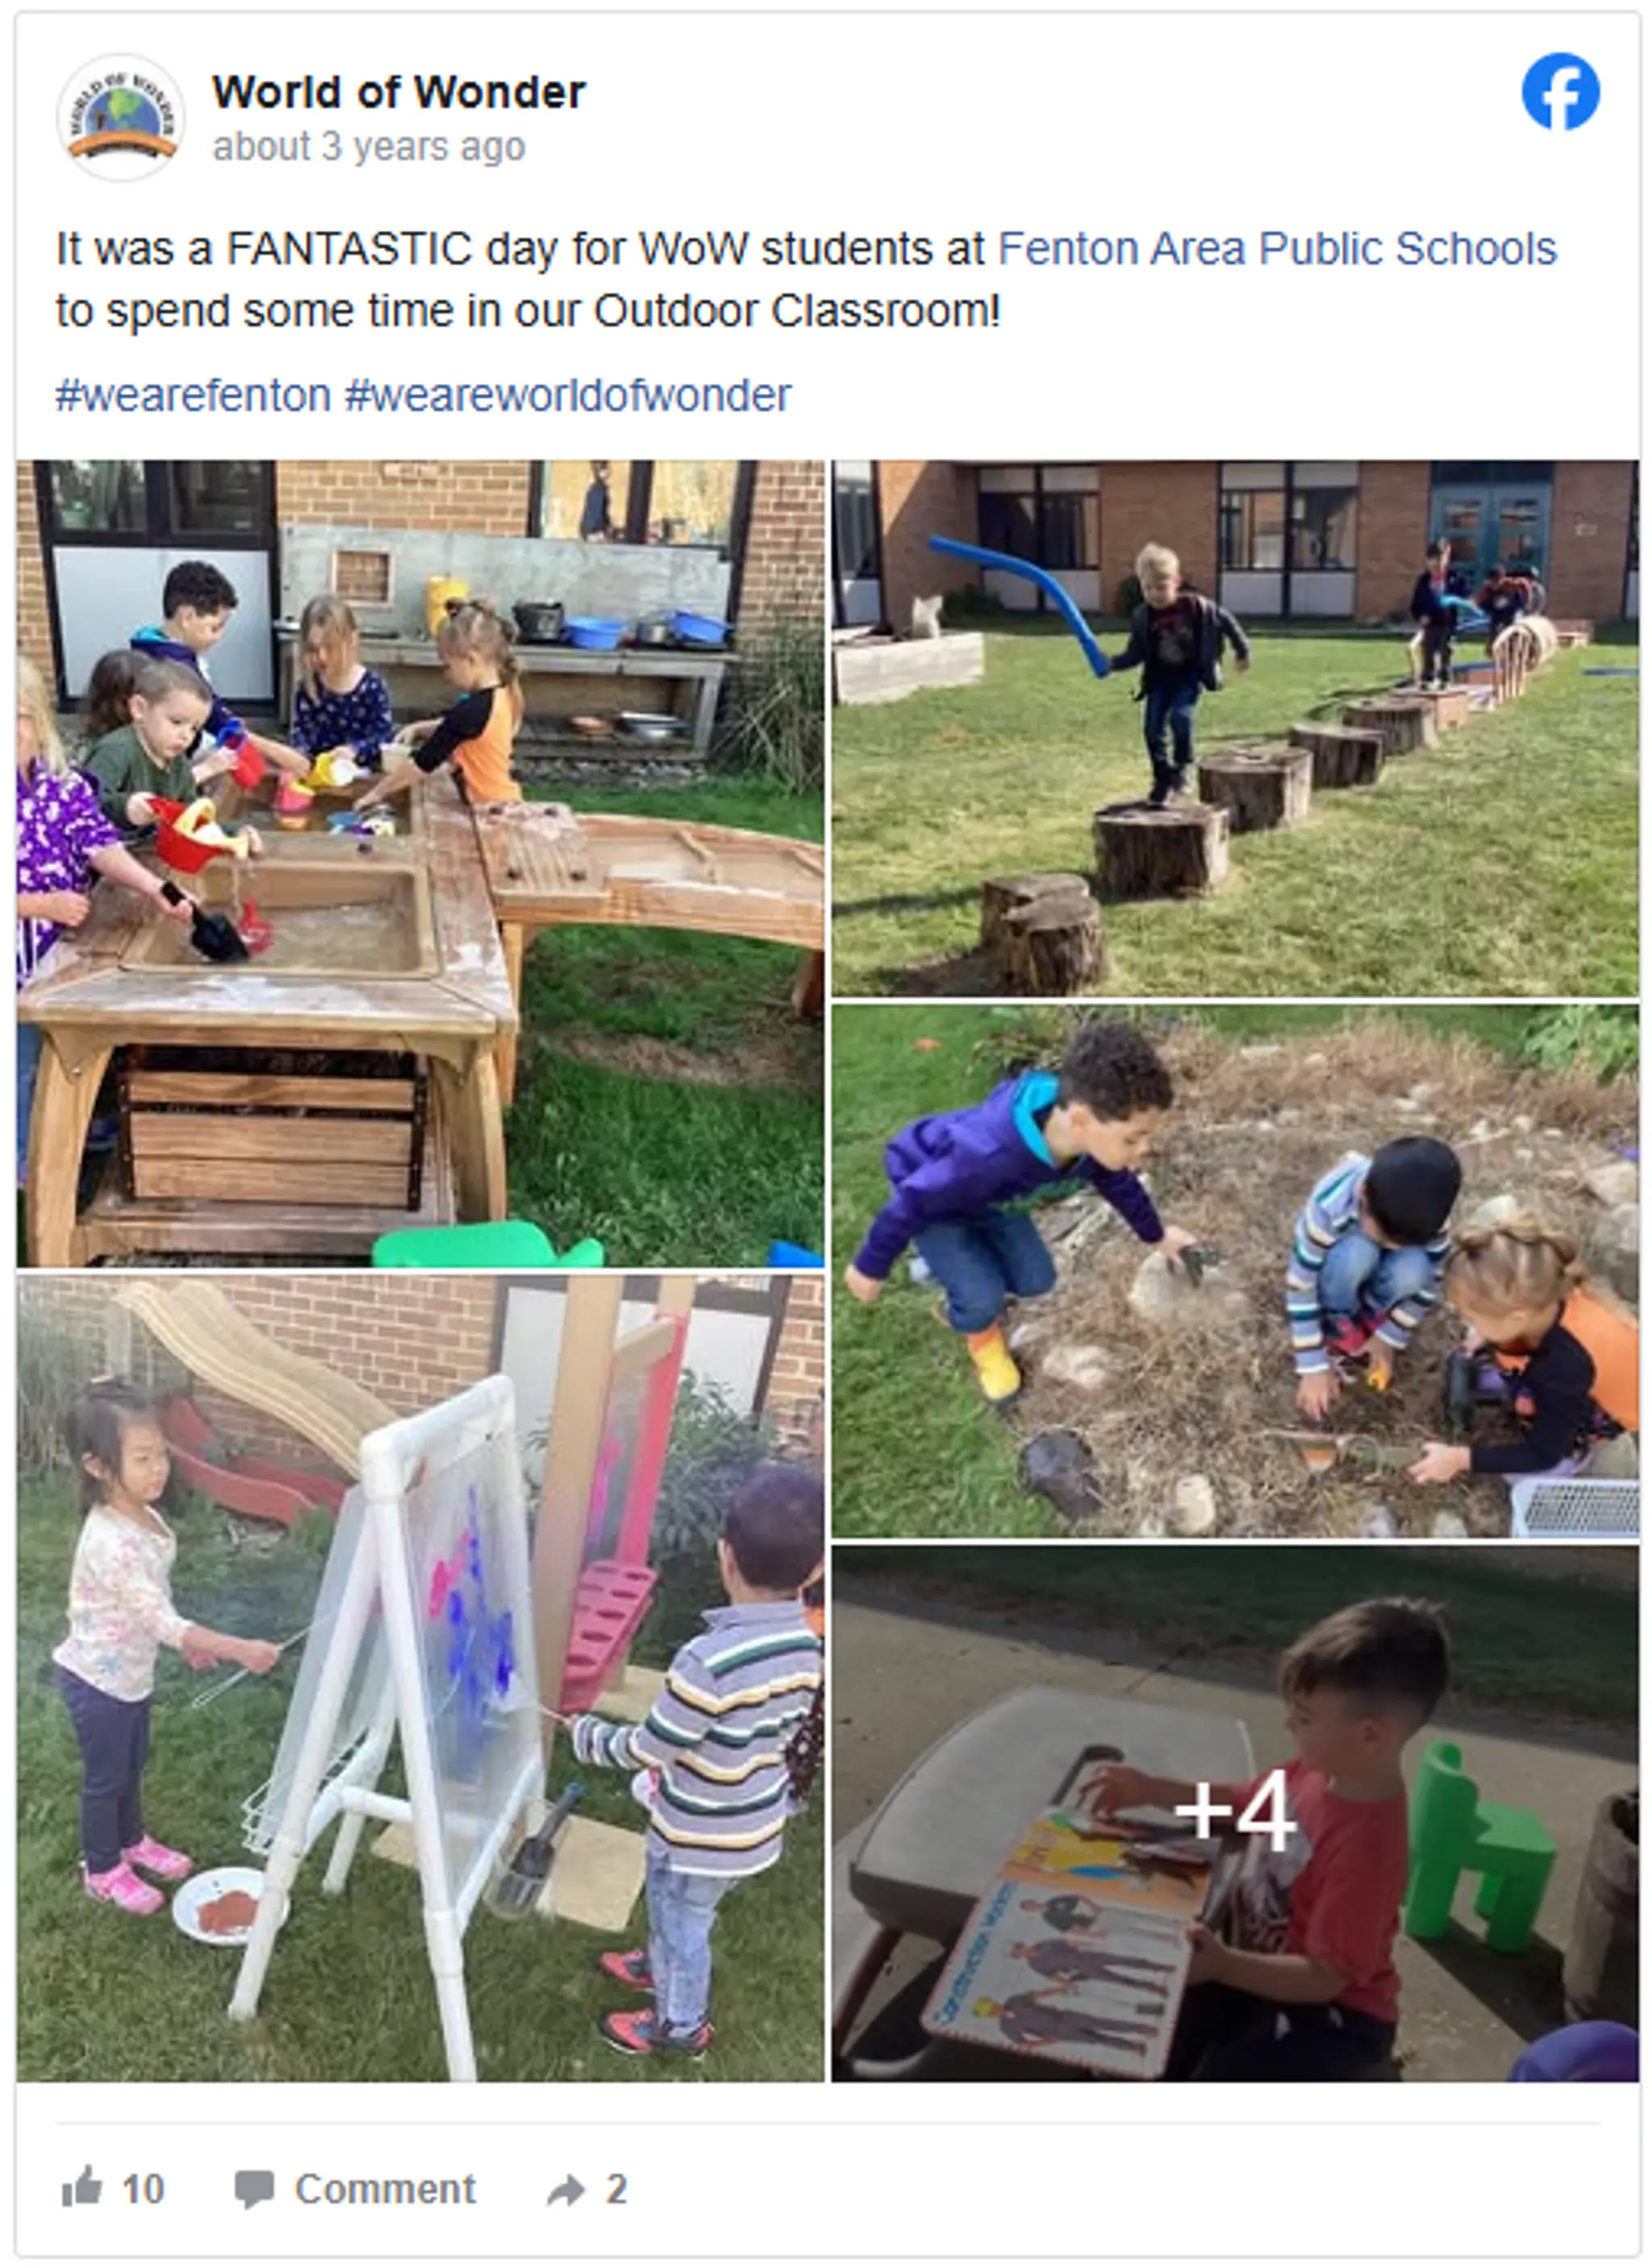Click the #wearefenton hashtag

click(x=193, y=395)
